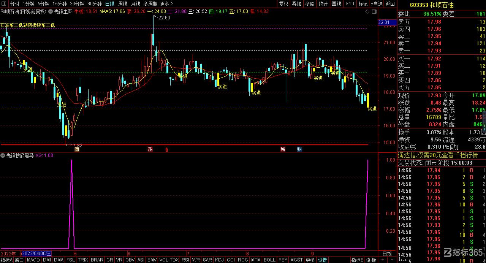The width and height of the screenshot is (486, 263).
Task: Select the 5分钟 period tab
Action: click(x=43, y=4)
